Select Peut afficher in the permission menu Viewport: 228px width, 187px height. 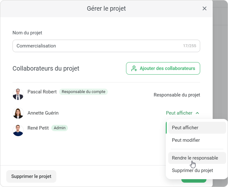tap(185, 128)
